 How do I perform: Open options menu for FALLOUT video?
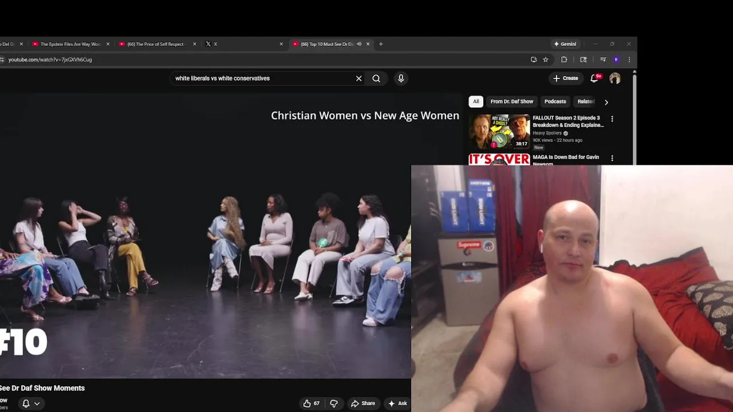point(612,119)
